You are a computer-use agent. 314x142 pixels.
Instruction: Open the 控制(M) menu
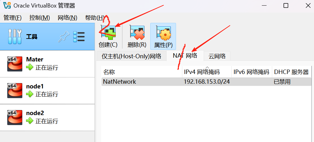(x=40, y=18)
